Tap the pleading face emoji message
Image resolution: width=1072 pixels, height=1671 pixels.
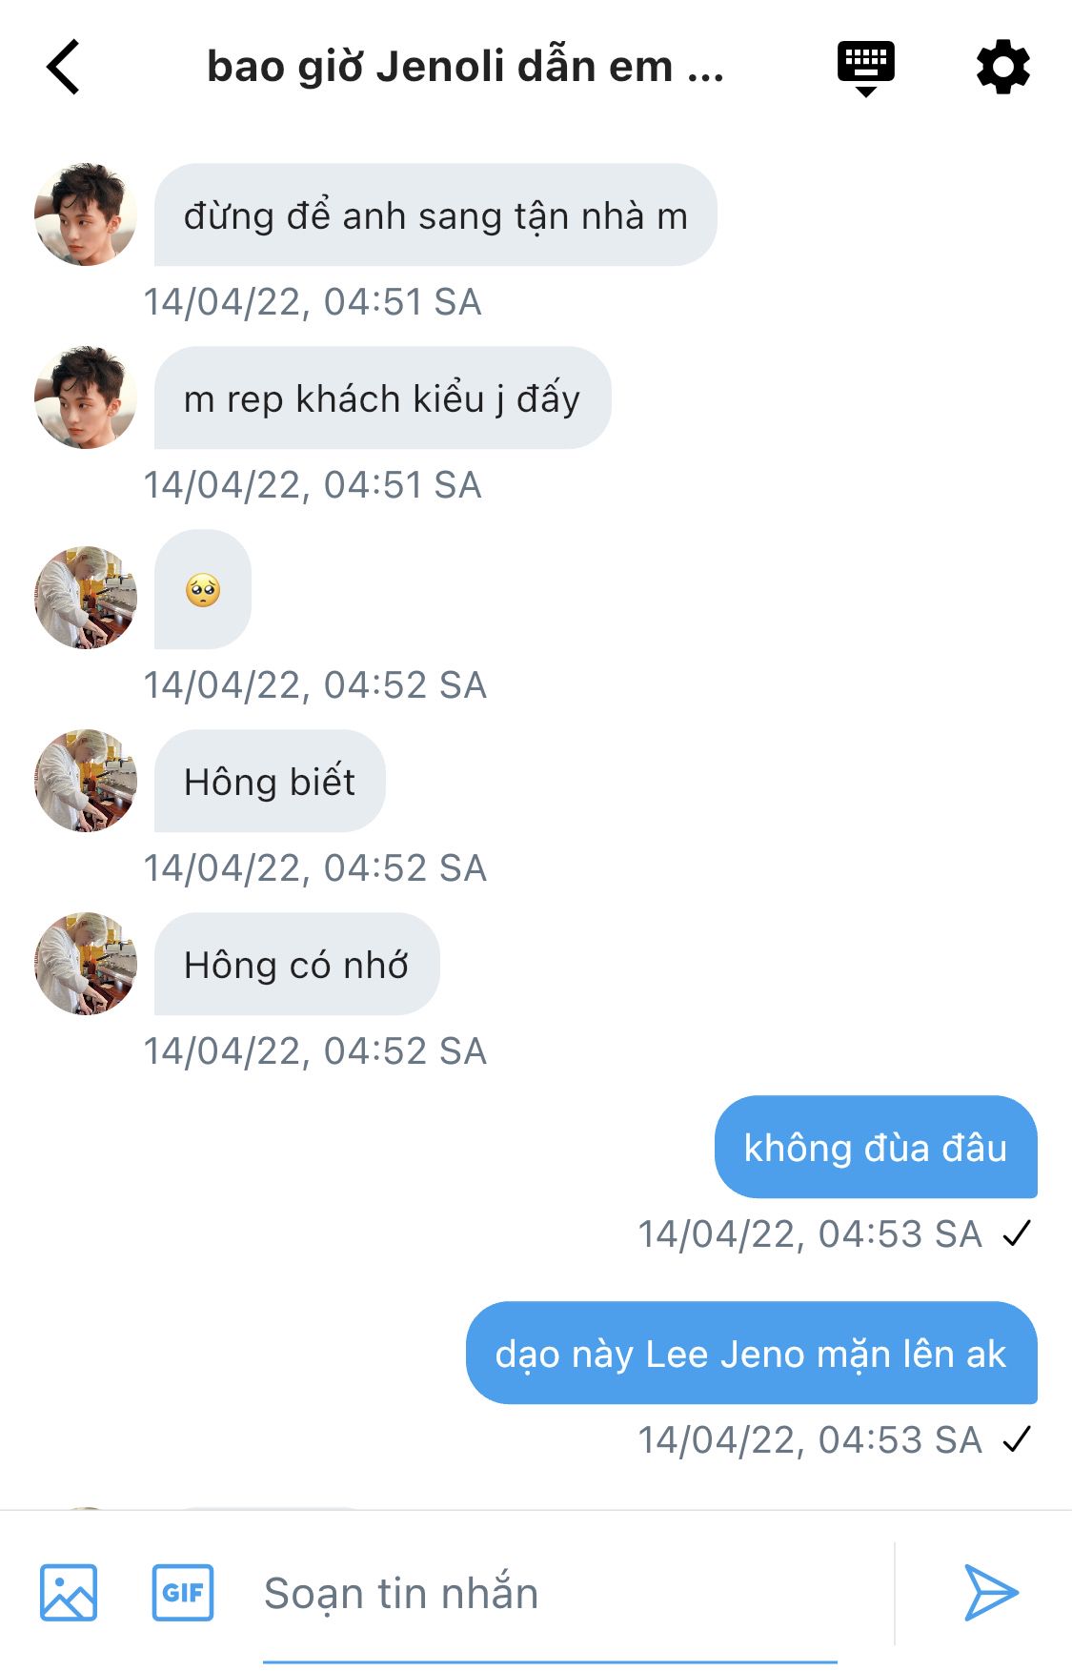click(203, 590)
